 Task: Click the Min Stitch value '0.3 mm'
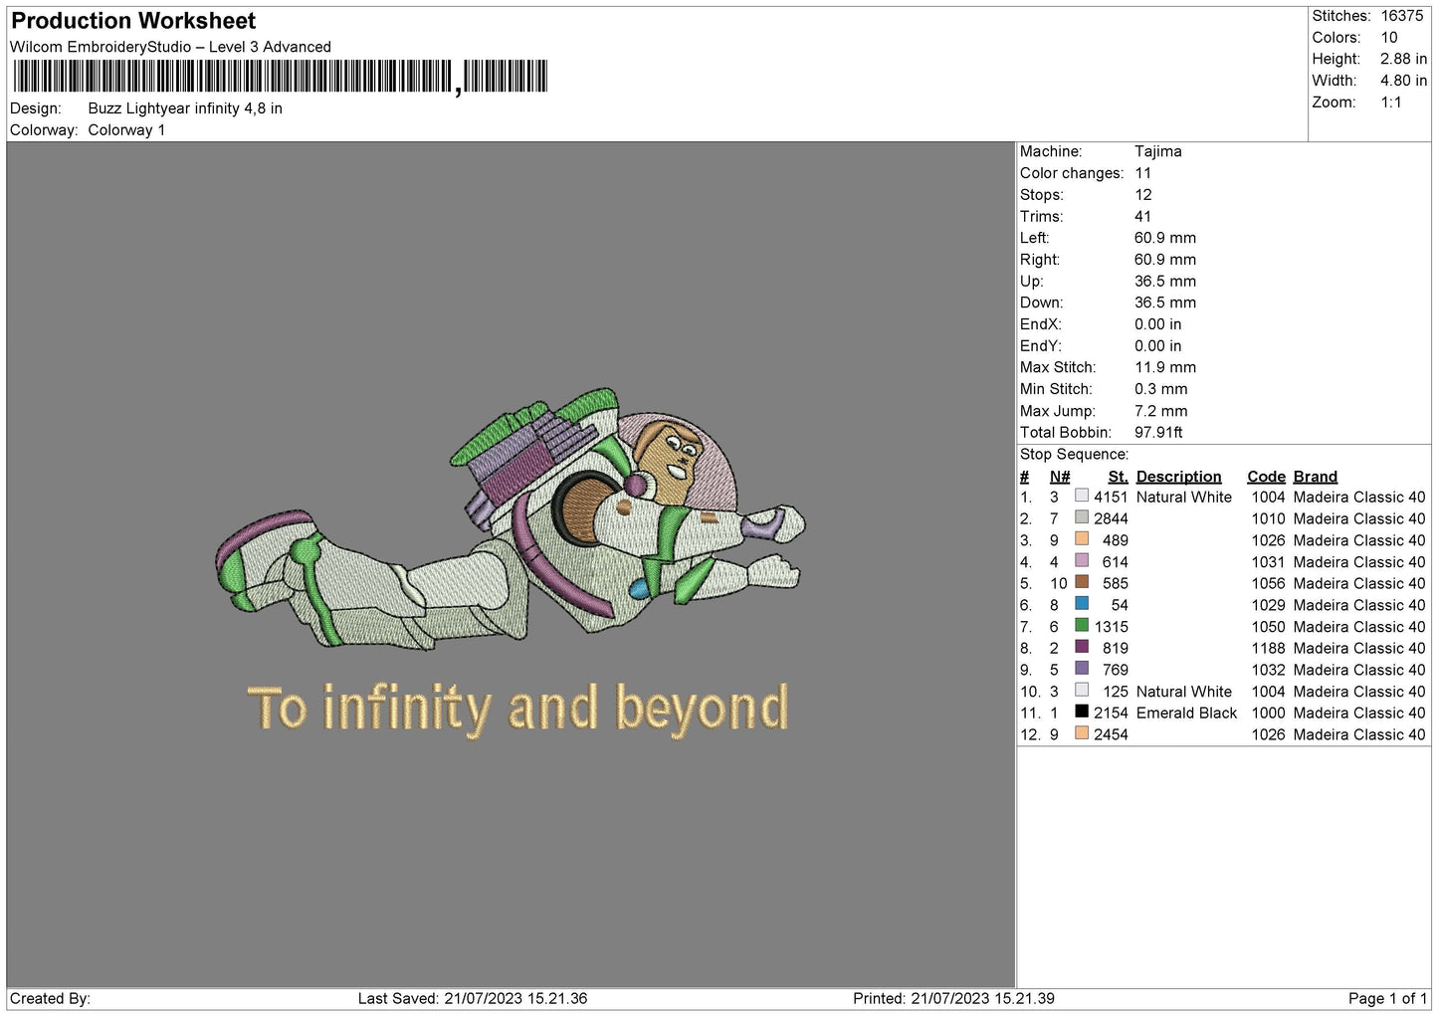1161,389
